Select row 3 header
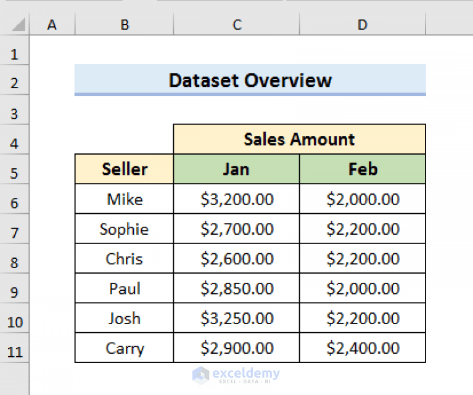The width and height of the screenshot is (473, 395). 14,110
